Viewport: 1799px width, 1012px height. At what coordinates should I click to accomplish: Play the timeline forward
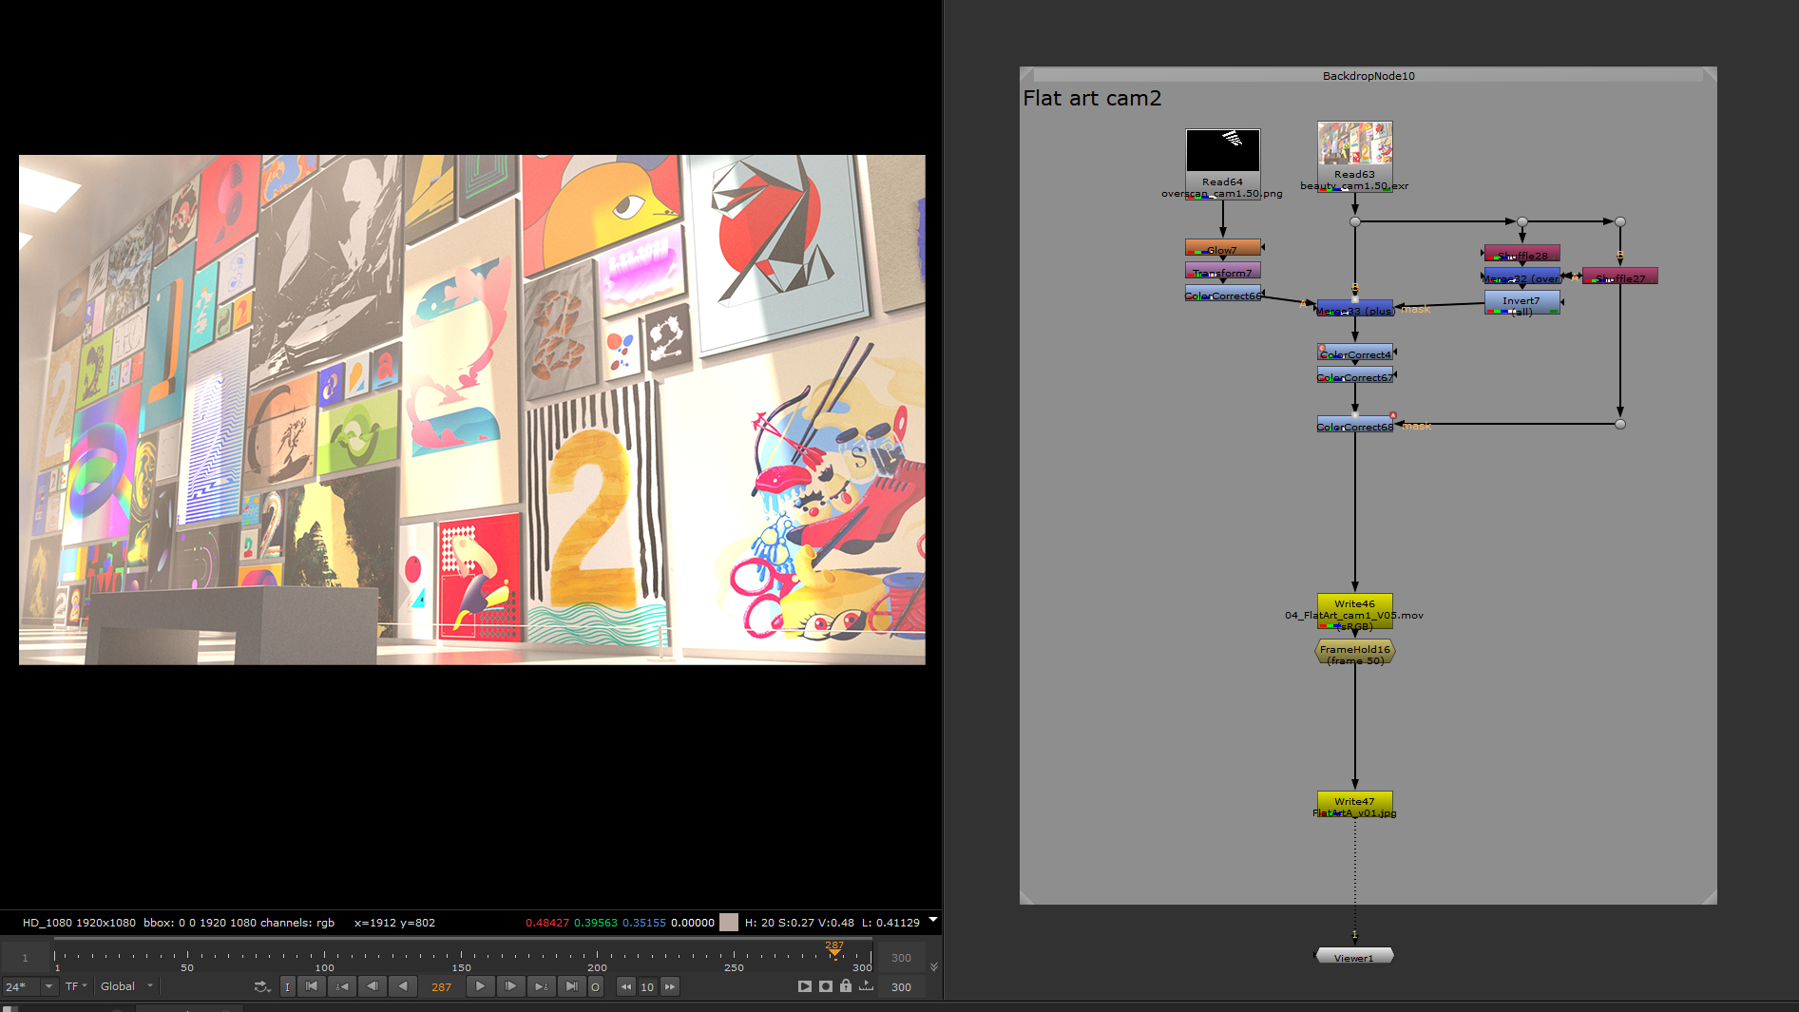(480, 986)
